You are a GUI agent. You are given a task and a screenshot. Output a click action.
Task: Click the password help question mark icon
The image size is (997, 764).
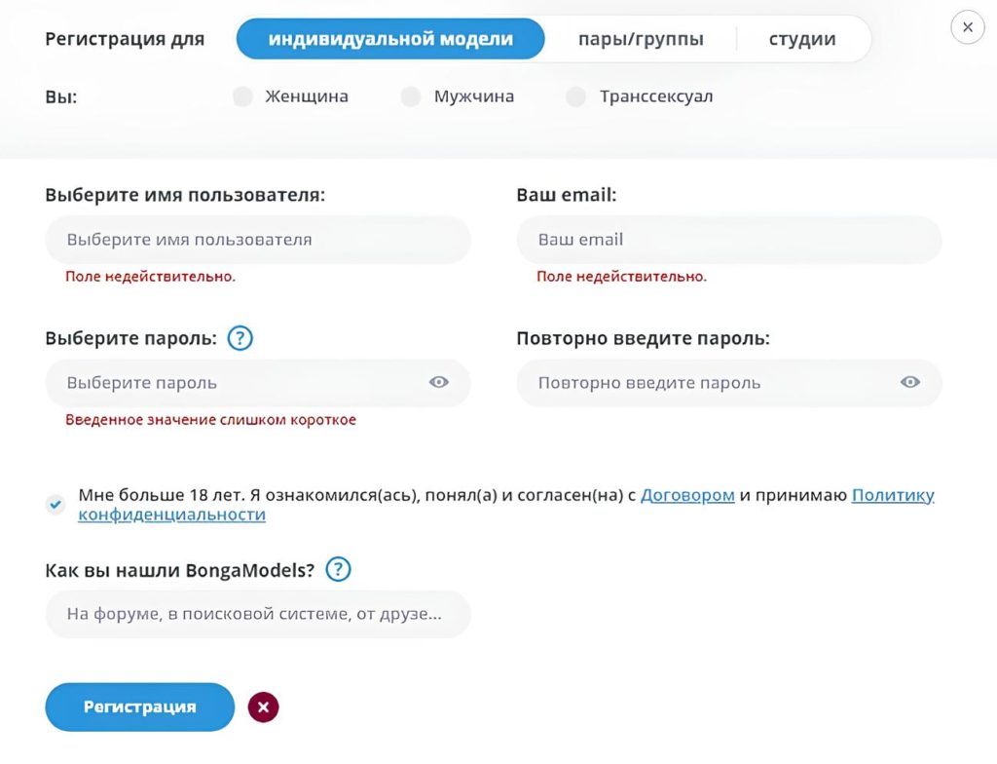240,338
